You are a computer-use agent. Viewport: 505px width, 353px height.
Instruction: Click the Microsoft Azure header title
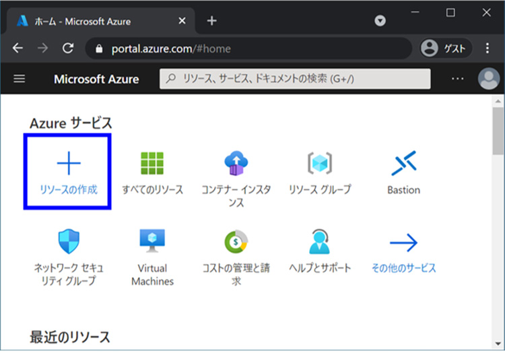click(x=96, y=79)
